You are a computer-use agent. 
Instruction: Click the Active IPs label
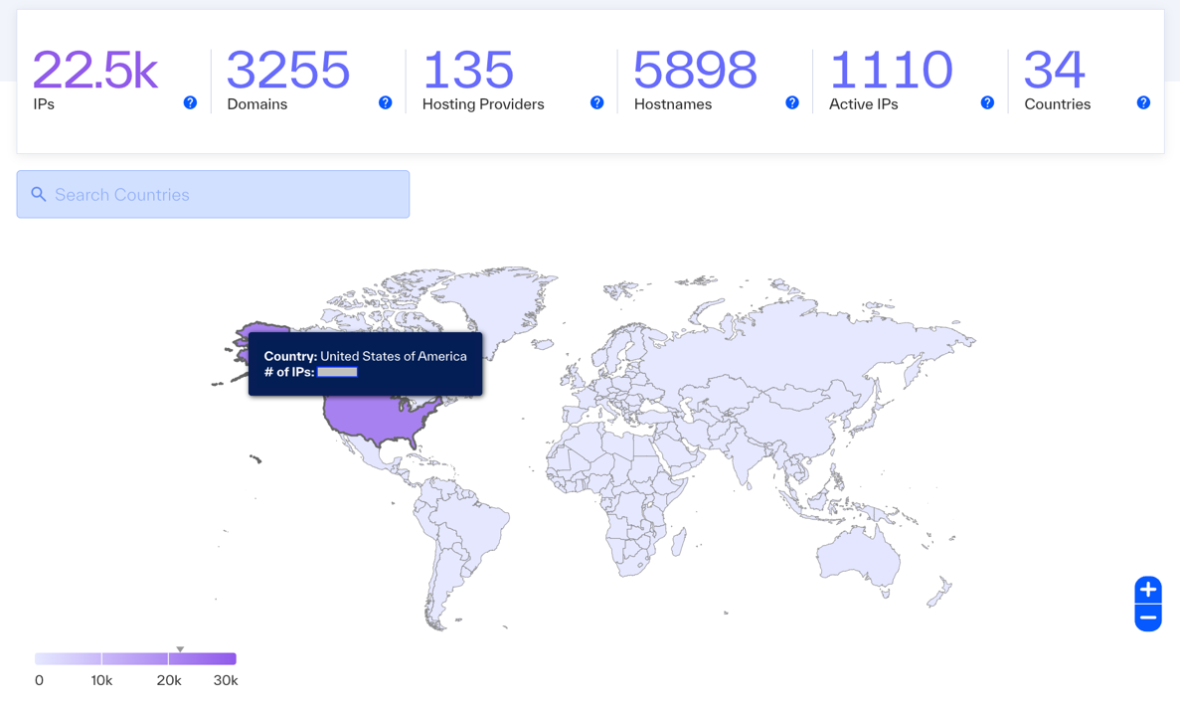point(863,103)
